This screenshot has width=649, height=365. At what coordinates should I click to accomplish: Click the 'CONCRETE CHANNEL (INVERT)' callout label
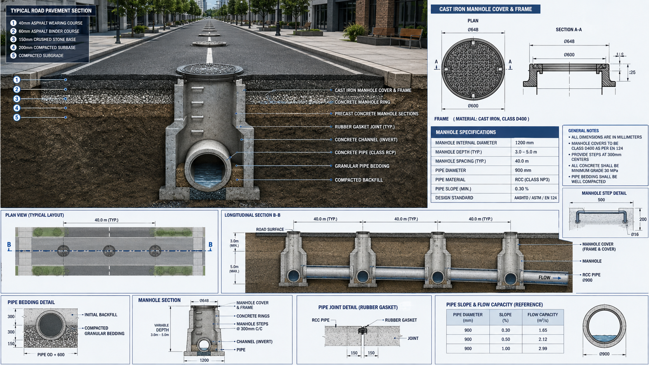[366, 140]
